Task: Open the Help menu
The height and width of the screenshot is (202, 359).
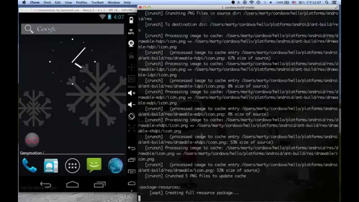Action: 127,3
